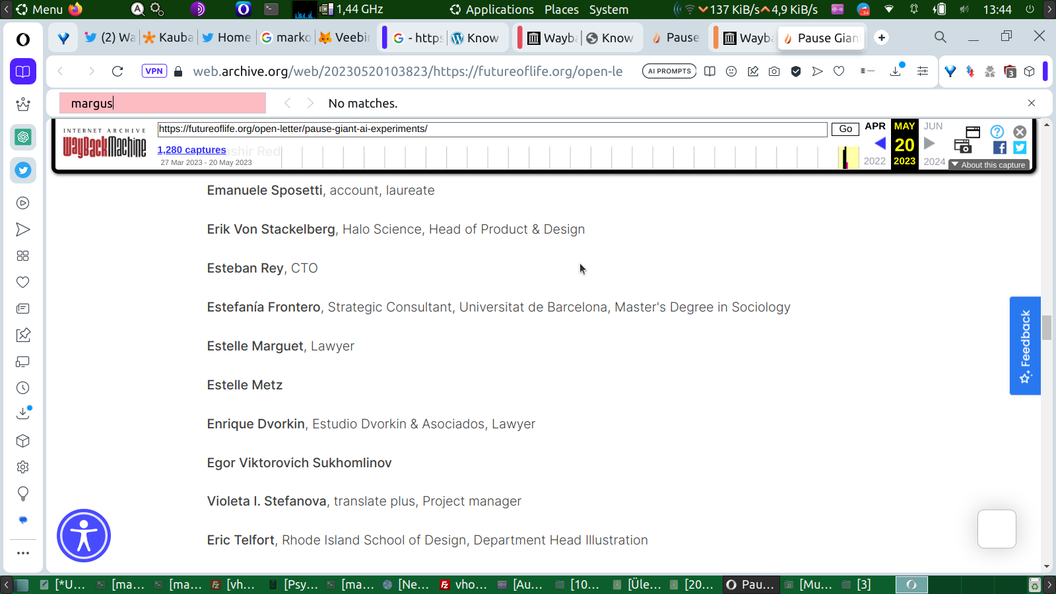Open the Feedback side tab

pos(1025,346)
